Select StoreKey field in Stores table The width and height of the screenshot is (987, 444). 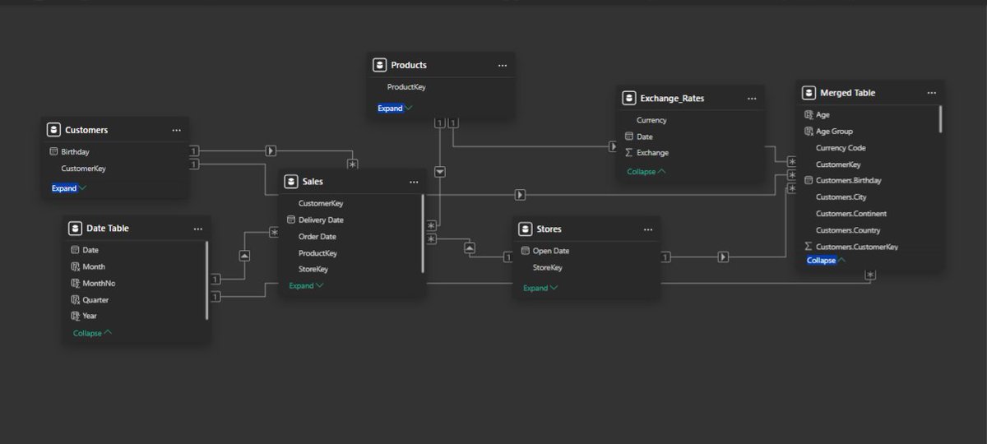coord(548,267)
